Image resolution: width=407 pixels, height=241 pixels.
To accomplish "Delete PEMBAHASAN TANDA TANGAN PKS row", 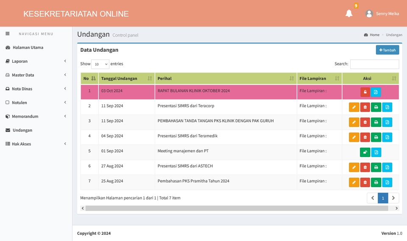I will tap(365, 122).
